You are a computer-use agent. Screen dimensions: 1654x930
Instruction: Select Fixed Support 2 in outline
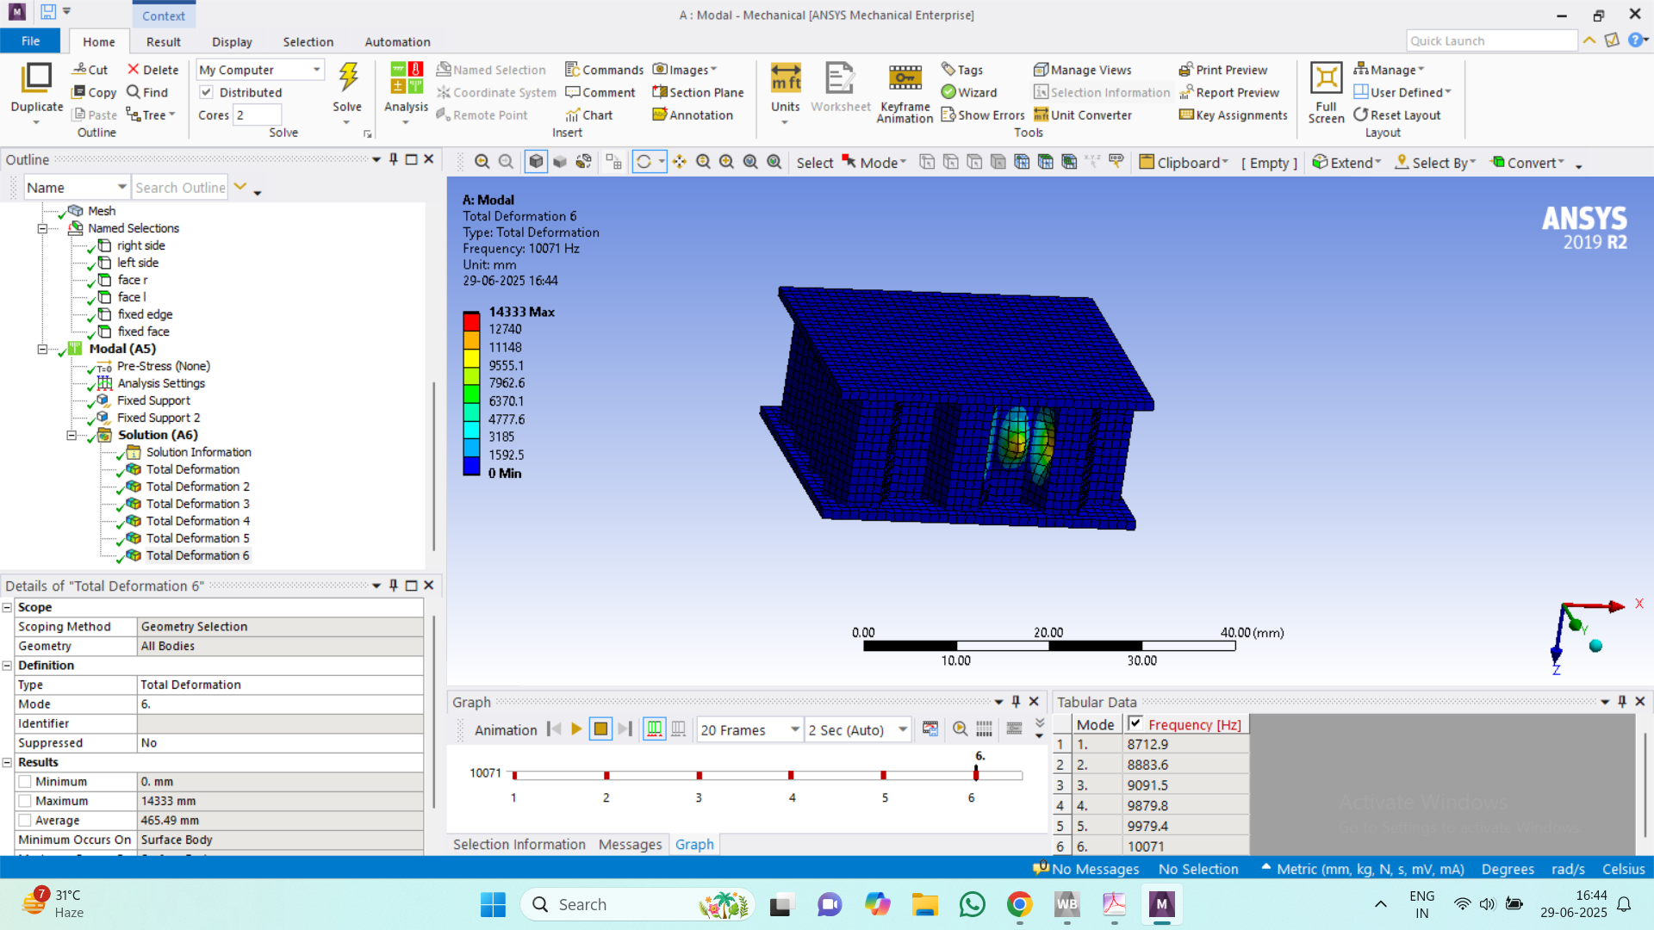(158, 418)
